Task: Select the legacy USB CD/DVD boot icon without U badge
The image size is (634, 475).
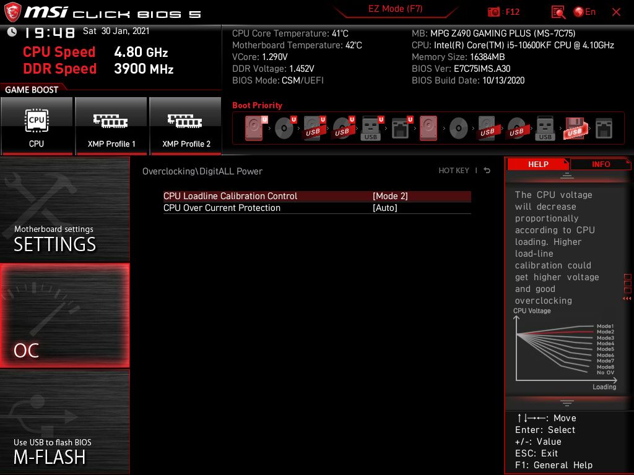Action: point(517,128)
